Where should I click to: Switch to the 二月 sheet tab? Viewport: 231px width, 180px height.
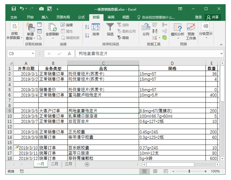(x=54, y=164)
